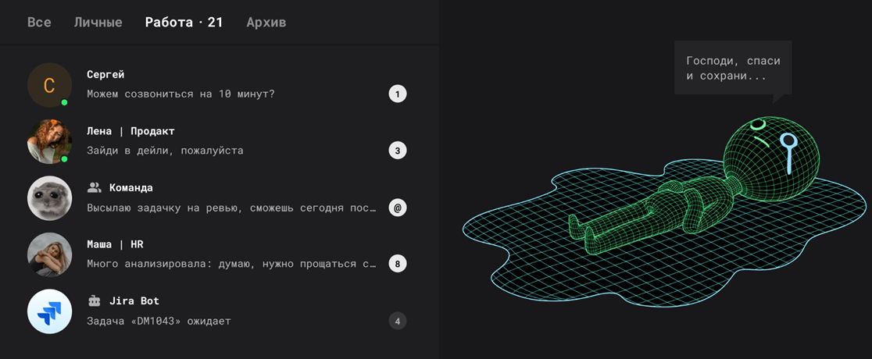Click the robot icon beside Jira Bot
This screenshot has width=872, height=359.
[95, 300]
